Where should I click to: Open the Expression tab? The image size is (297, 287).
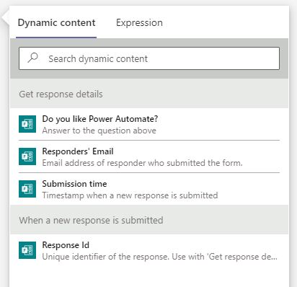(139, 23)
